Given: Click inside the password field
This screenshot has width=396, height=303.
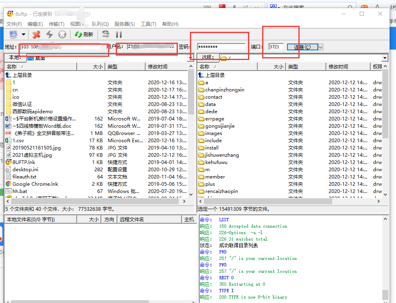Looking at the screenshot, I should [221, 47].
